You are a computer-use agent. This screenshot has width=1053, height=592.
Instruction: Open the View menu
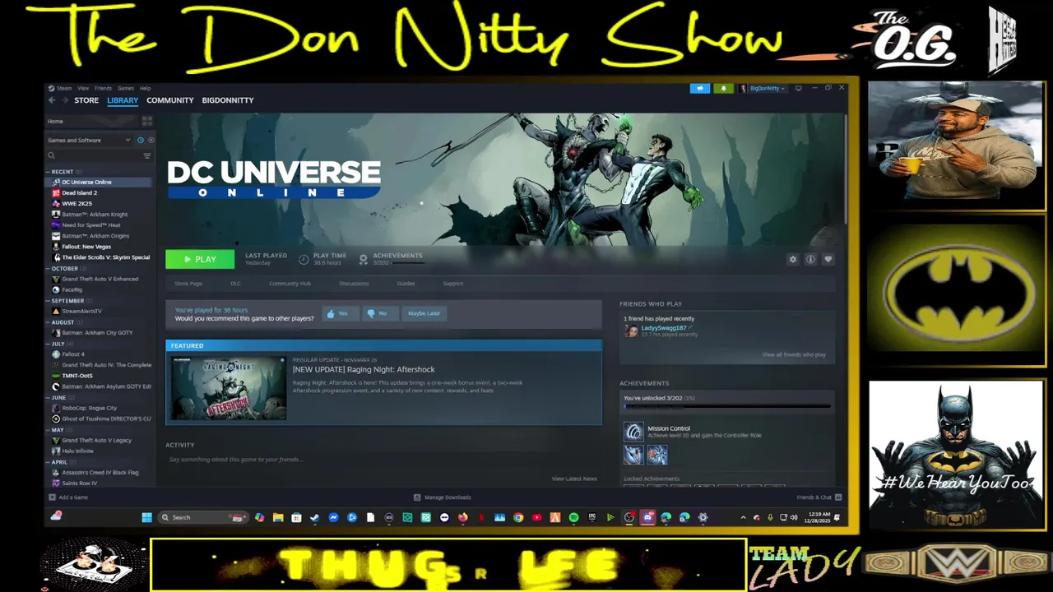(83, 88)
